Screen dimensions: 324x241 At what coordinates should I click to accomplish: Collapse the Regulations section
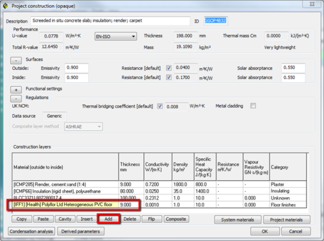tap(16, 98)
